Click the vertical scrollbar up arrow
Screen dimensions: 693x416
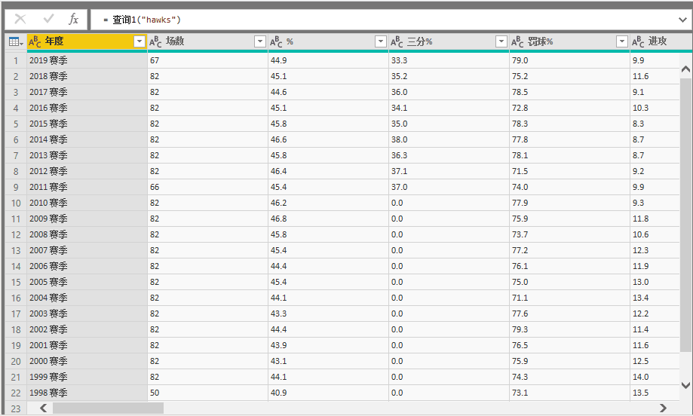click(x=685, y=69)
